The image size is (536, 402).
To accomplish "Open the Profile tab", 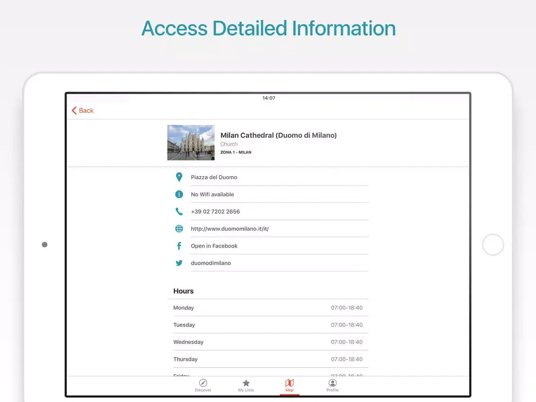I will click(x=332, y=385).
